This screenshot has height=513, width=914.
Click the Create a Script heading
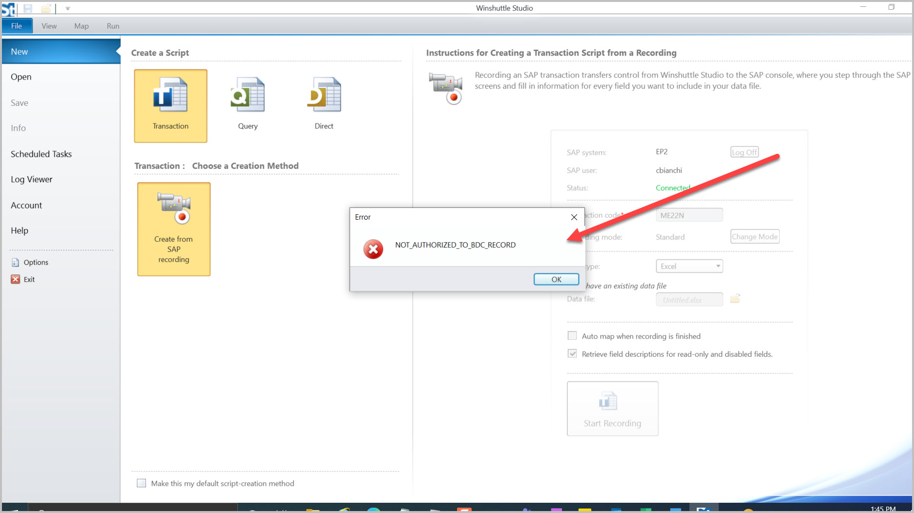coord(160,53)
